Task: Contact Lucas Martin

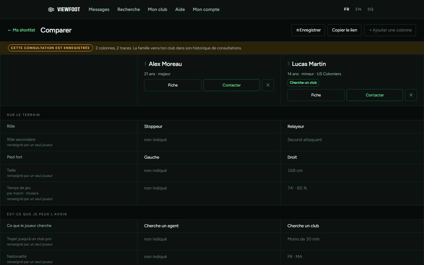Action: pyautogui.click(x=375, y=95)
